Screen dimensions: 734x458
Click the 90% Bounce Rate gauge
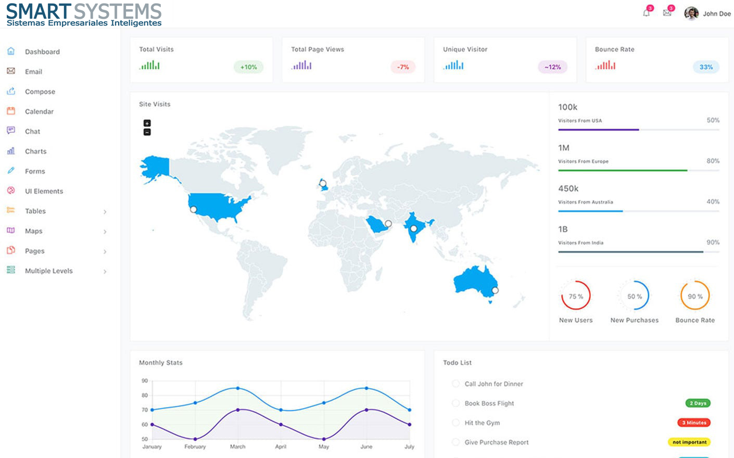[695, 296]
